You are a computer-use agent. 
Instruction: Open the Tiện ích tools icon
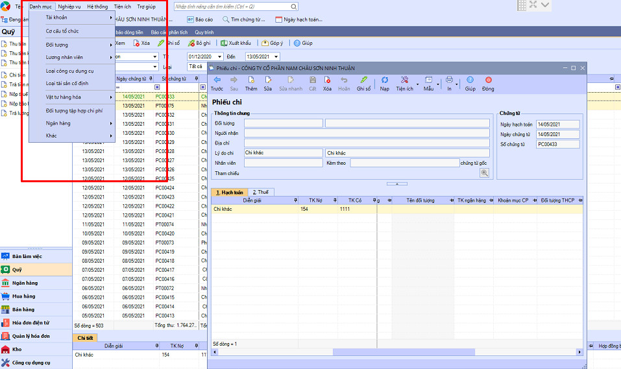tap(404, 80)
